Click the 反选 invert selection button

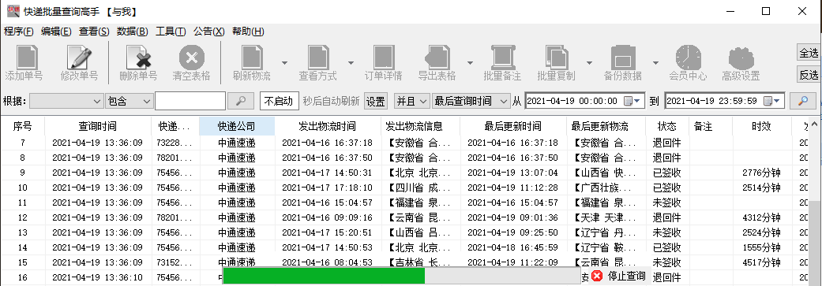(x=809, y=75)
